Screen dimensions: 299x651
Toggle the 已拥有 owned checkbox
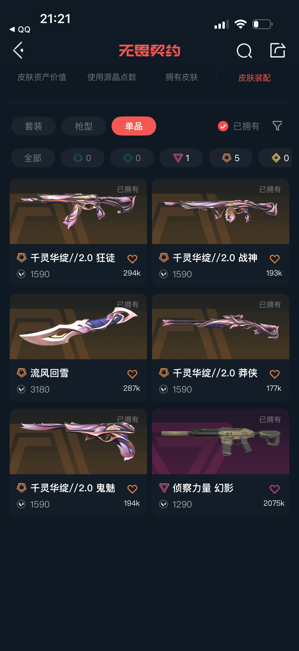pos(223,126)
